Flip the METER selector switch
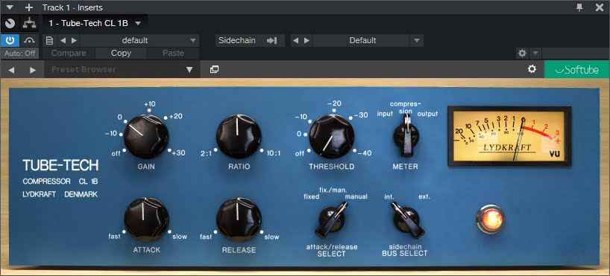The image size is (610, 276). coord(406,136)
